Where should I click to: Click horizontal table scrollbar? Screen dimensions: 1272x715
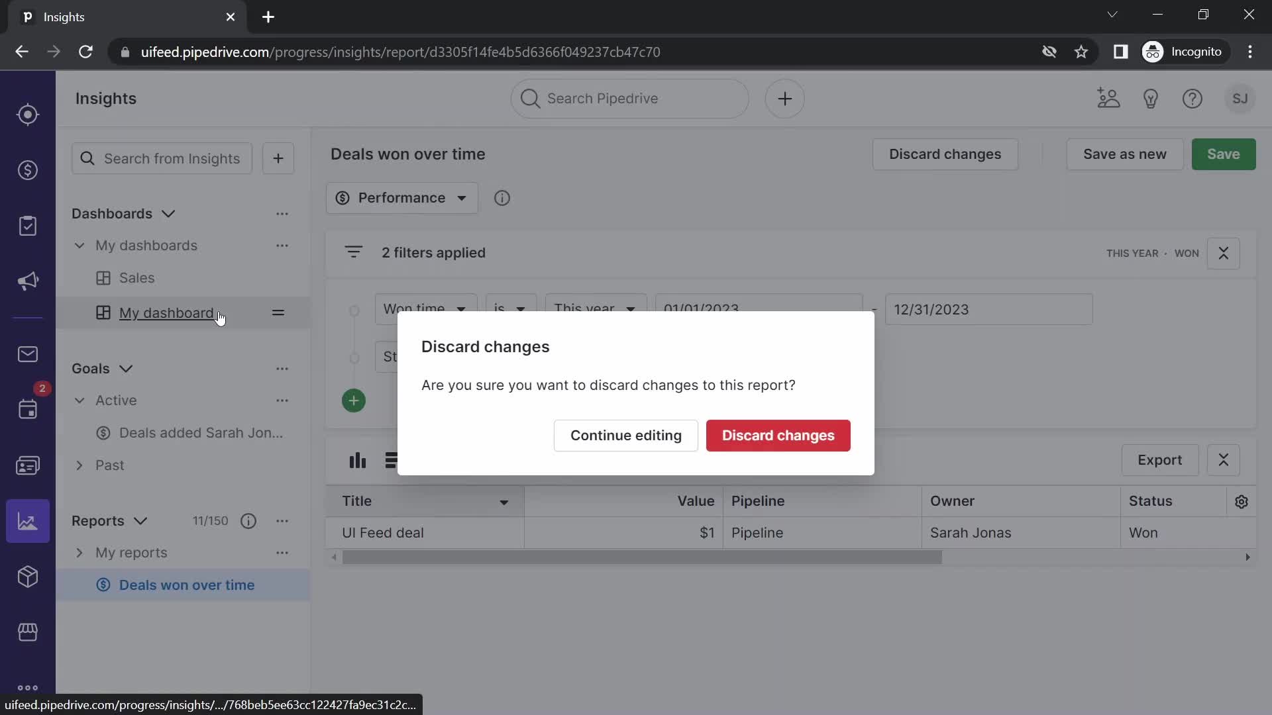(x=641, y=557)
